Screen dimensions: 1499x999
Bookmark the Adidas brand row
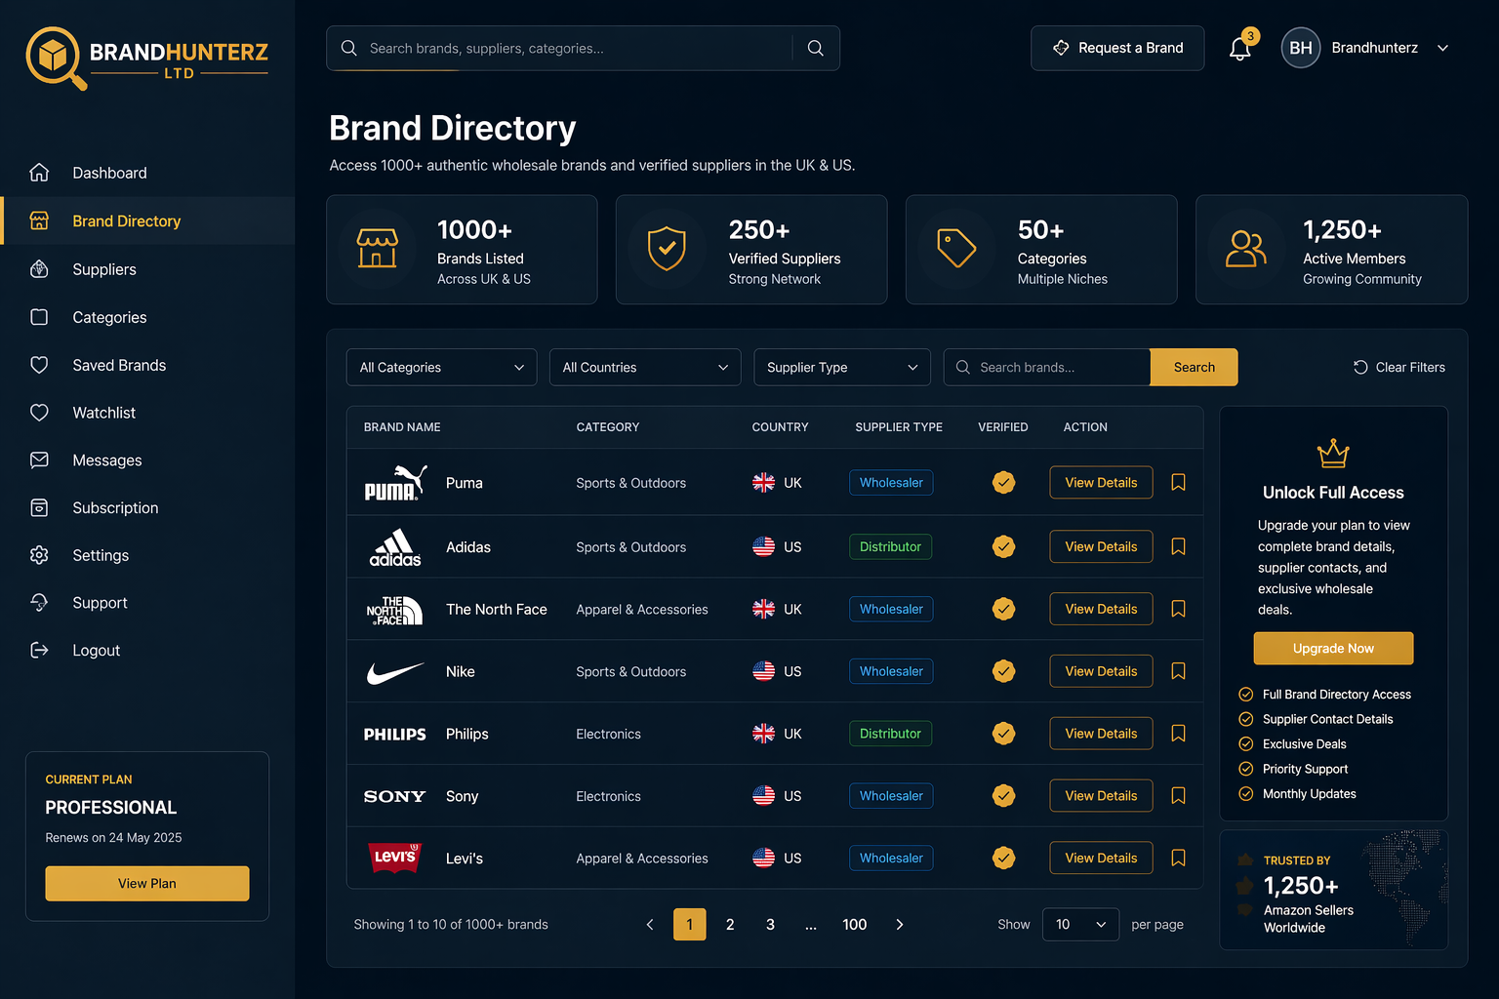(x=1178, y=546)
